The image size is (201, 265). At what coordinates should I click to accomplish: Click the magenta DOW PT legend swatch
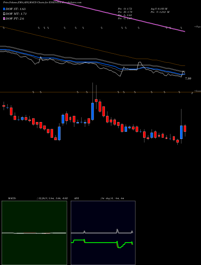[4, 18]
